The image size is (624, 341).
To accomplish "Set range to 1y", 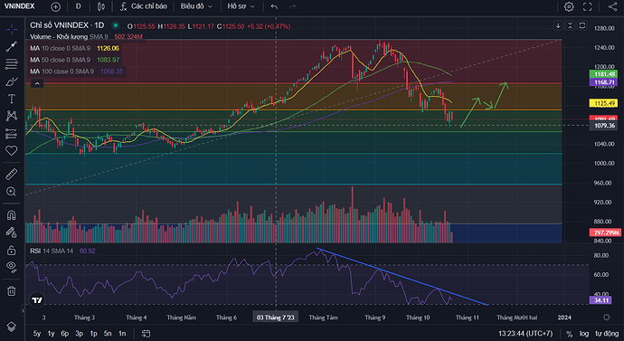I will pyautogui.click(x=51, y=334).
